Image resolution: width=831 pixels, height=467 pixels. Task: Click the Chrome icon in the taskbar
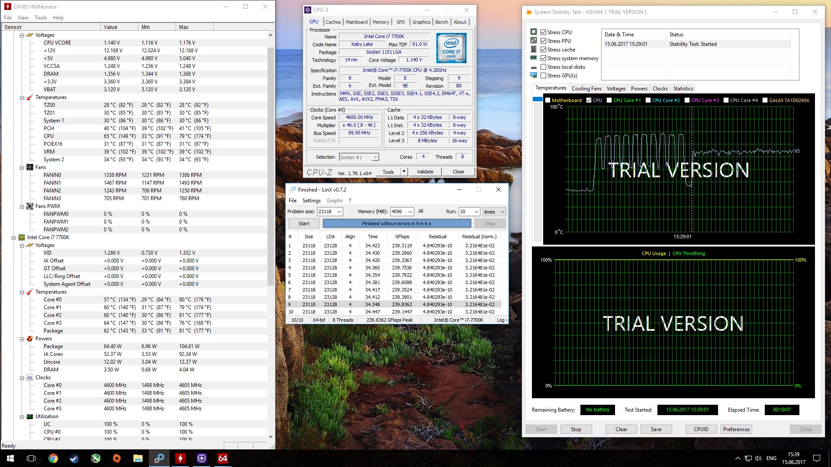[x=53, y=458]
